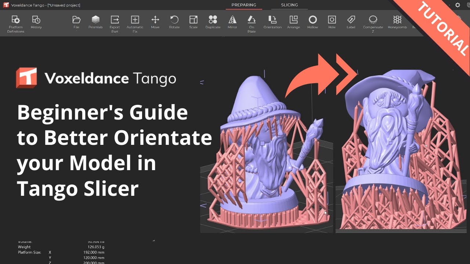Click Platform Size X value 192.000 mm
The width and height of the screenshot is (470, 264).
click(x=94, y=253)
